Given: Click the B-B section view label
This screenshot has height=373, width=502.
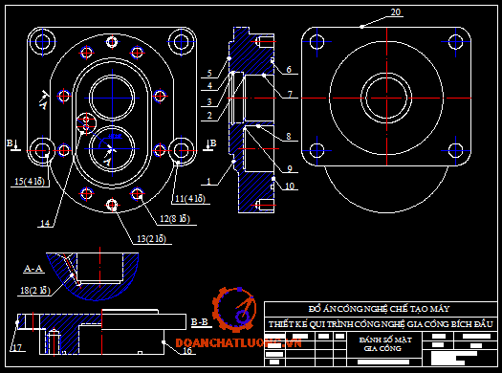Looking at the screenshot, I should tap(200, 321).
